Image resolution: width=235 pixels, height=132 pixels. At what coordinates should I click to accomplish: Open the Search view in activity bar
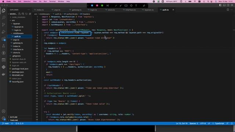[3, 18]
